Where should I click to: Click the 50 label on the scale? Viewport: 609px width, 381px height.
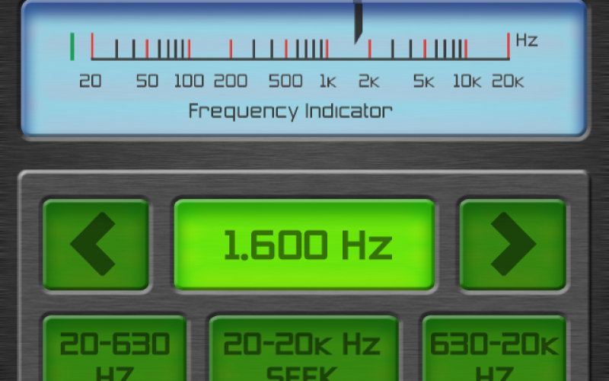tap(147, 82)
